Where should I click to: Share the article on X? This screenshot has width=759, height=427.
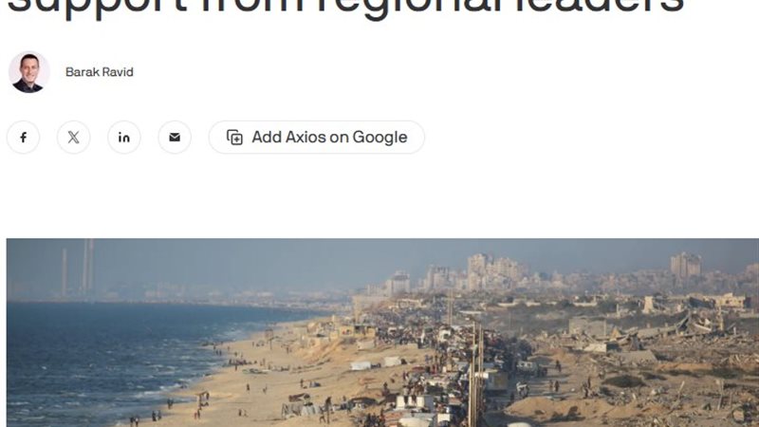74,138
